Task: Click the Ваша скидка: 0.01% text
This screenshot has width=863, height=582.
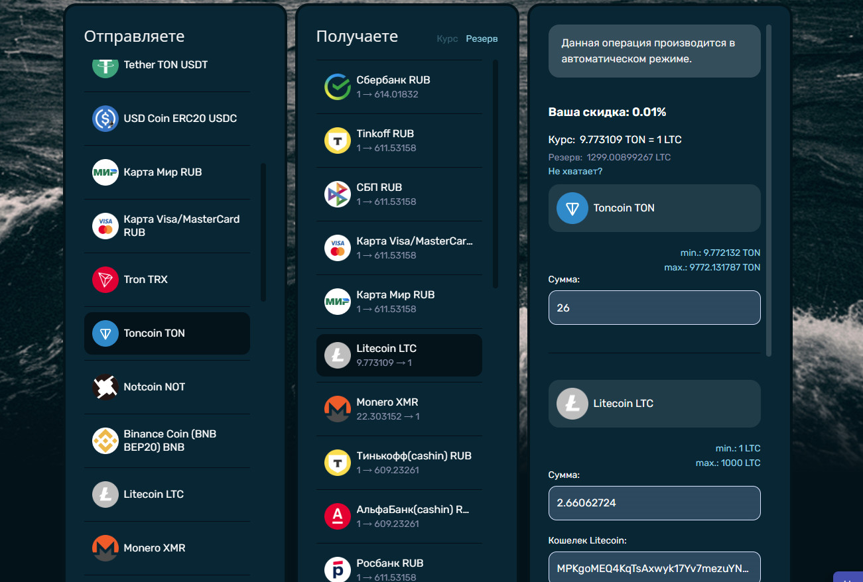Action: coord(607,112)
